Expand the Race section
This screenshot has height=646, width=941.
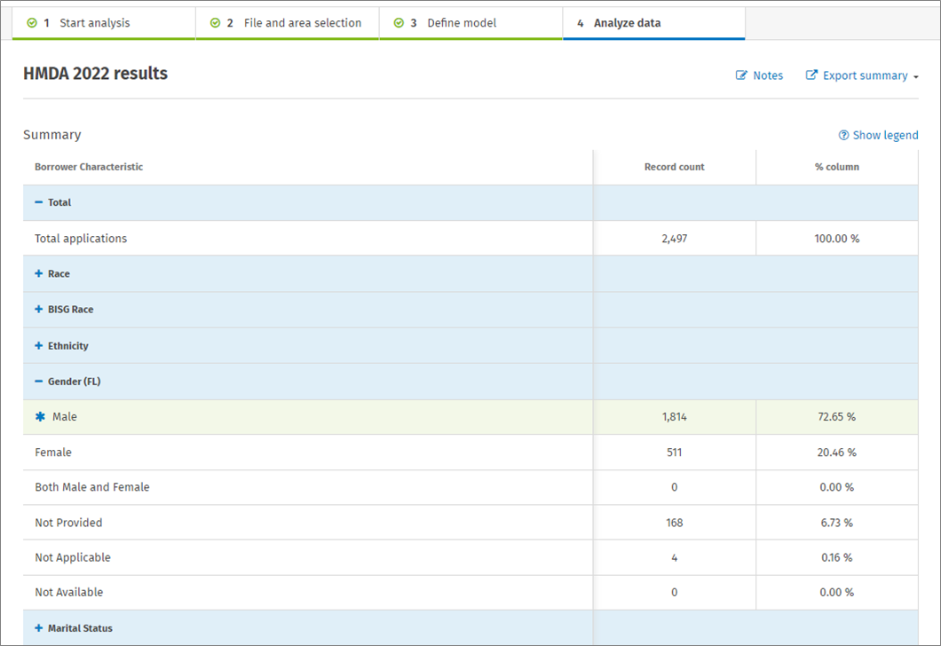(38, 274)
